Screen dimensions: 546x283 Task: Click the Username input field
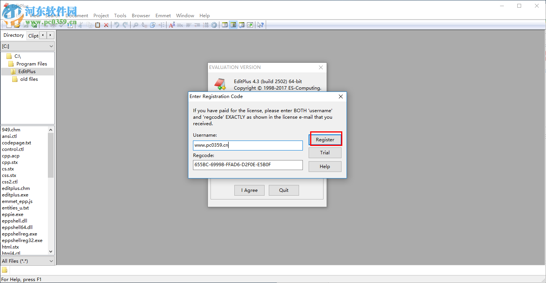[x=248, y=146]
